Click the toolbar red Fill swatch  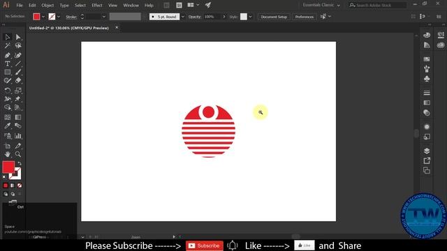8,167
